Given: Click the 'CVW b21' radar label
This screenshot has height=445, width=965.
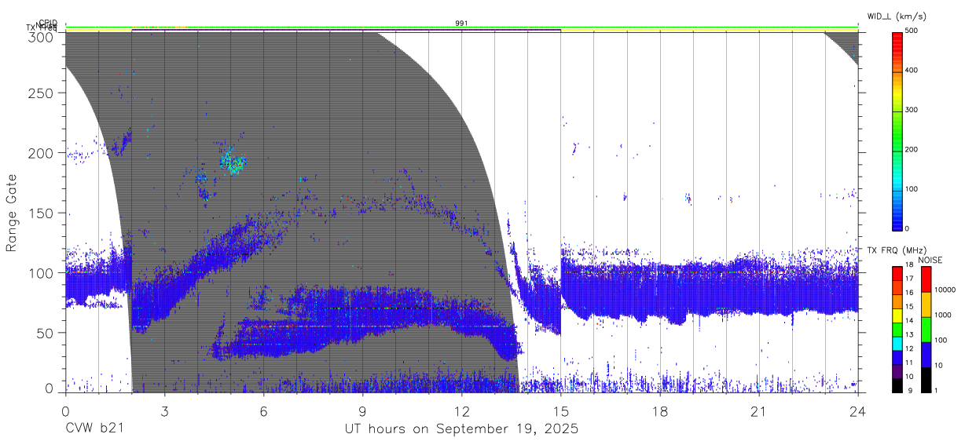Looking at the screenshot, I should pos(94,429).
